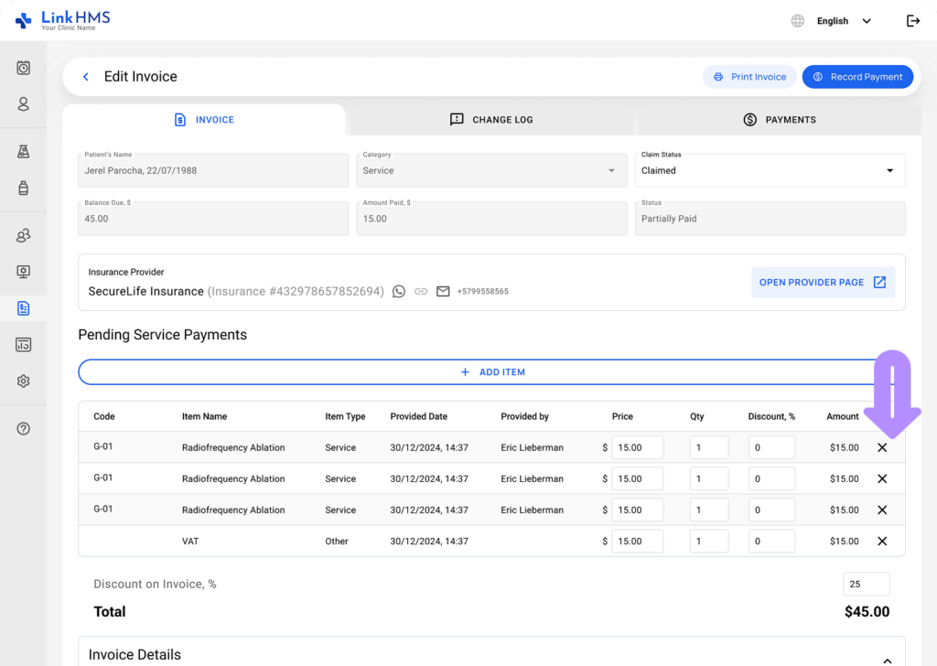Edit quantity in the VAT row
Viewport: 937px width, 666px height.
[709, 542]
